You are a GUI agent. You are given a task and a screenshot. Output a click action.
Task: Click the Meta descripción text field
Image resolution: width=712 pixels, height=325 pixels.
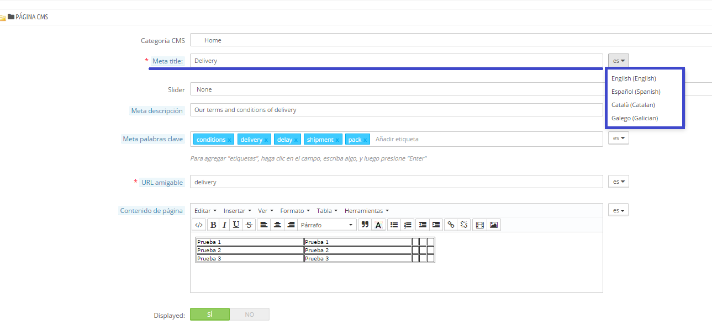395,110
